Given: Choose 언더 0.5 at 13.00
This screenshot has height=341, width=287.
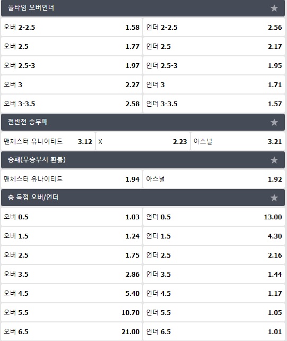Looking at the screenshot, I should pos(214,217).
